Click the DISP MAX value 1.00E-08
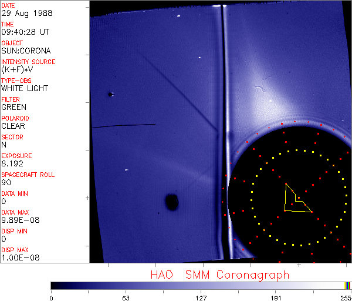The width and height of the screenshot is (352, 301). coord(19,257)
